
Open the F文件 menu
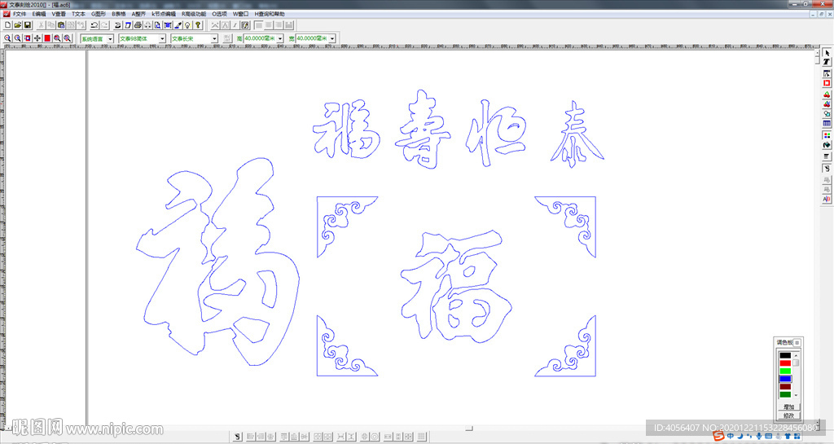coord(20,14)
